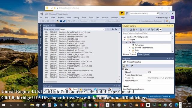Click the Save icon in toolbar
The width and height of the screenshot is (192, 108).
click(x=61, y=21)
